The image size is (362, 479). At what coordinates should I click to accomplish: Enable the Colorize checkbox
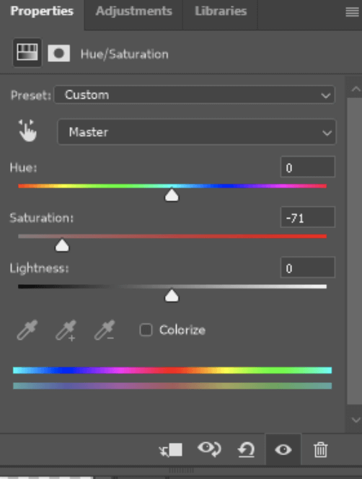(146, 330)
